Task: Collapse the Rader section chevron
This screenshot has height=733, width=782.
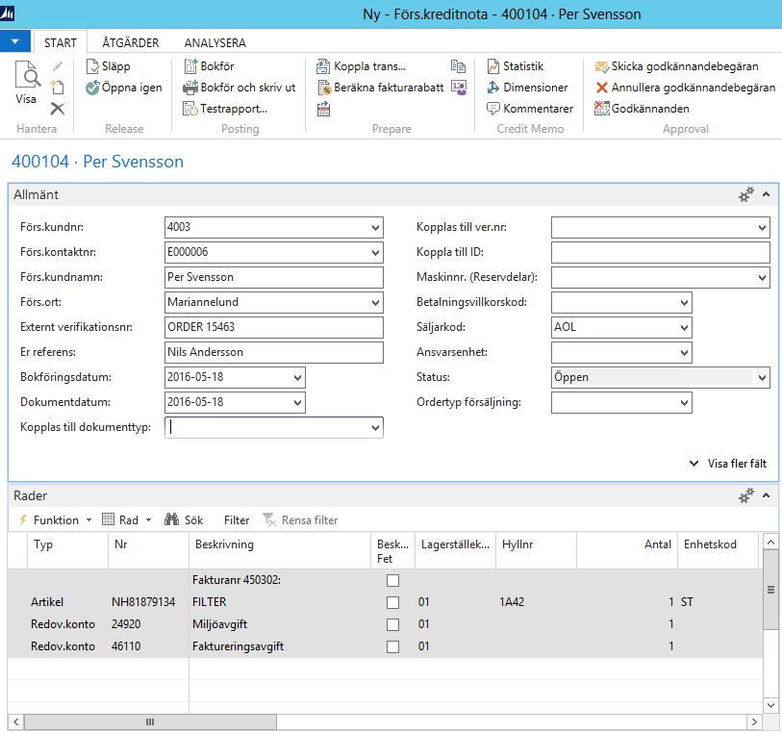Action: coord(766,495)
